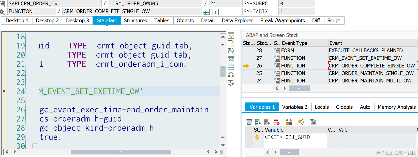The image size is (418, 157).
Task: Open the Objects tab
Action: point(185,21)
